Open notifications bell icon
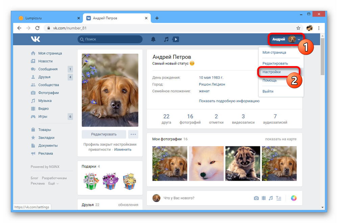 point(153,39)
